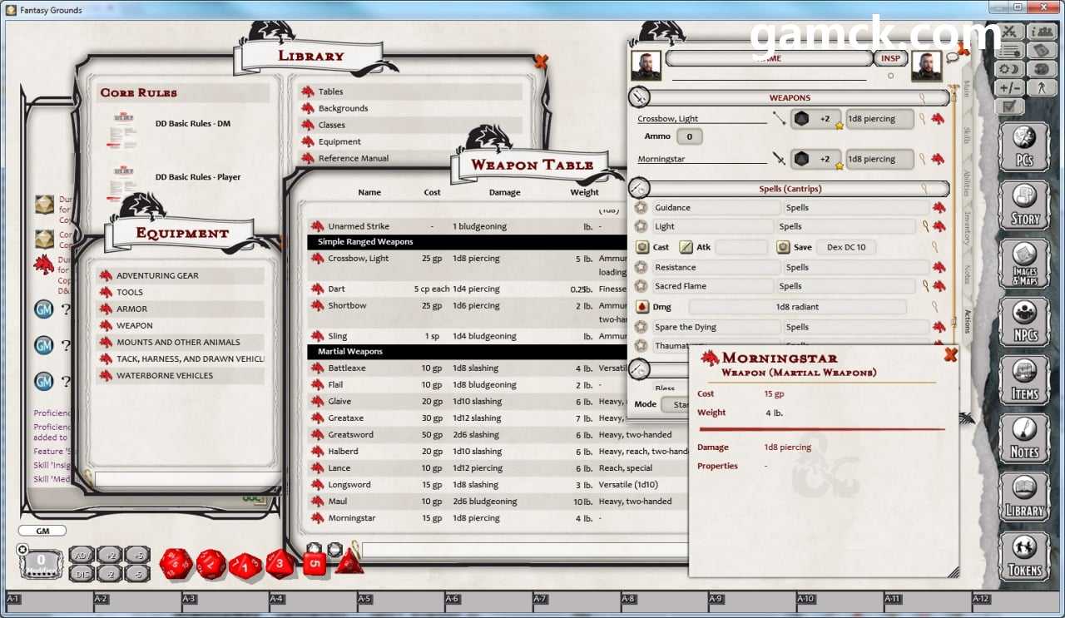Toggle the ADV modifier button
This screenshot has height=618, width=1065.
click(82, 556)
